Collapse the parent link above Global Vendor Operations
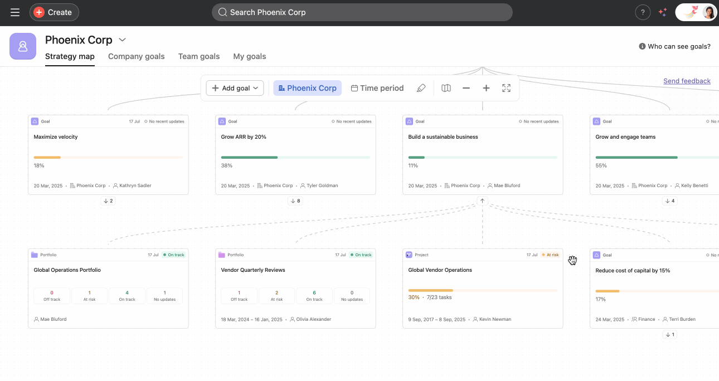Image resolution: width=719 pixels, height=381 pixels. pos(482,201)
